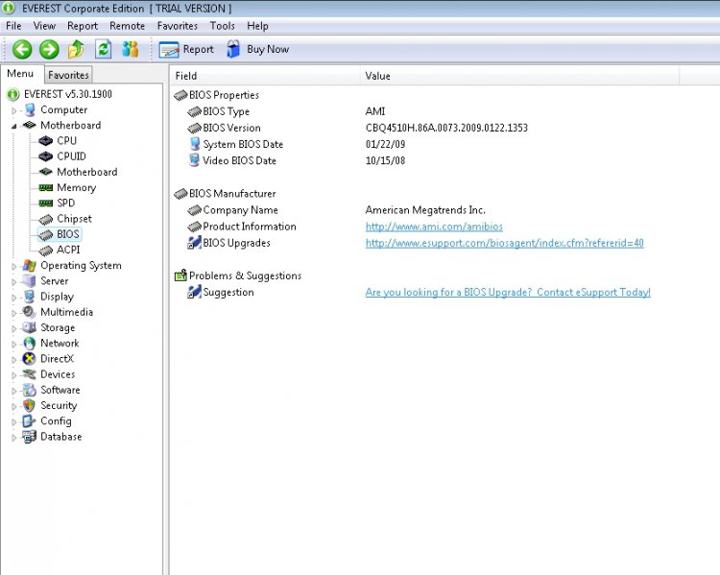Expand the Network tree node

(13, 345)
